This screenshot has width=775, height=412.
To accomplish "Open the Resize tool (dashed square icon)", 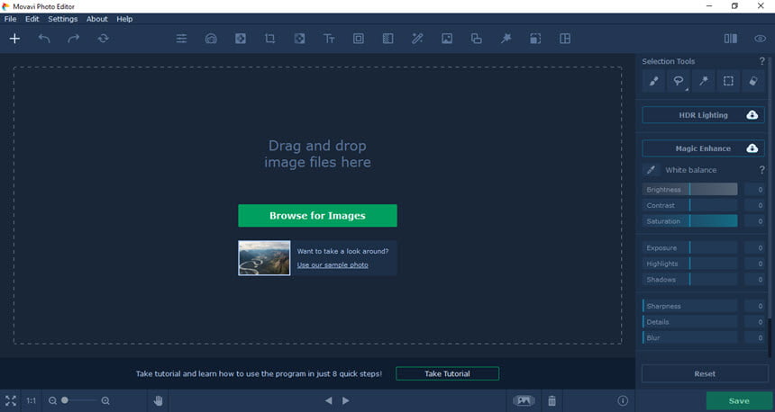I will pos(535,39).
